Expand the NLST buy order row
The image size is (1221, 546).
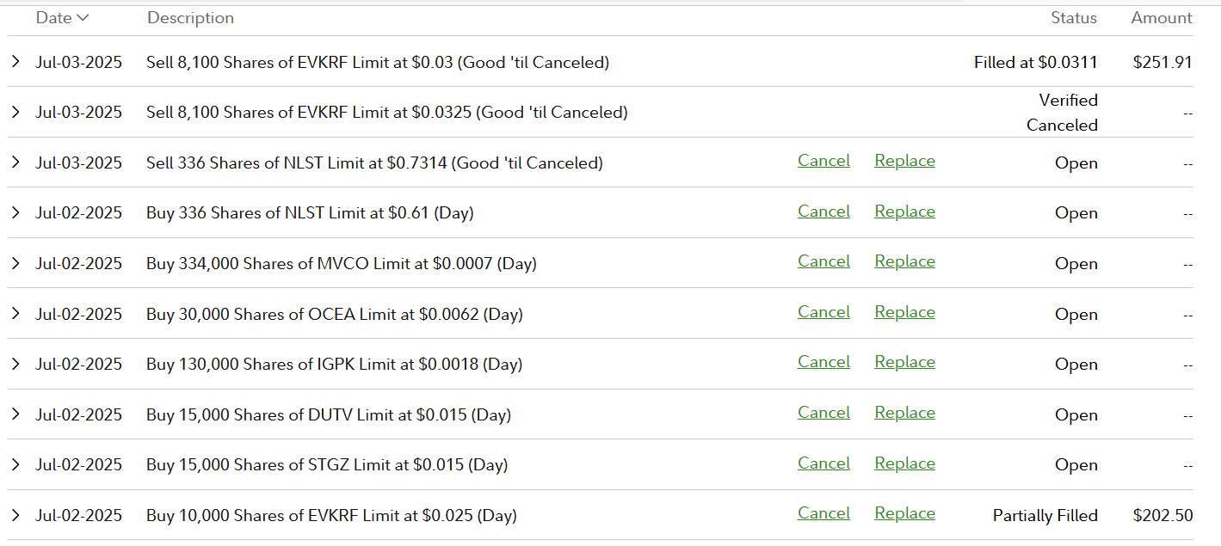click(x=15, y=212)
